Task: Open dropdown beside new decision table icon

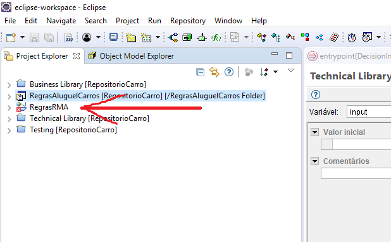Action: [158, 37]
